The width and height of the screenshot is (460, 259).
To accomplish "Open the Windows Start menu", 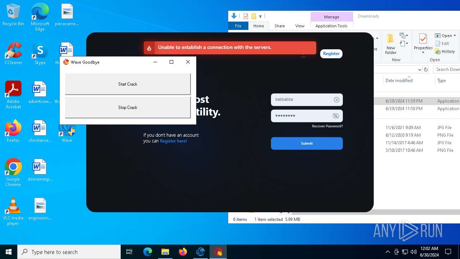I will click(9, 252).
